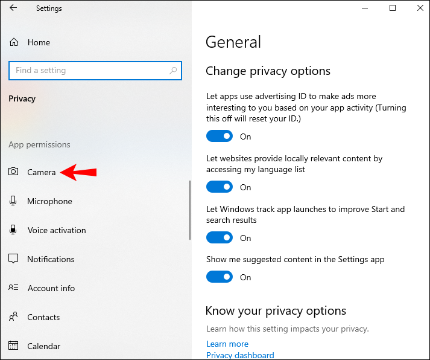Click the Home icon in sidebar

(x=14, y=42)
